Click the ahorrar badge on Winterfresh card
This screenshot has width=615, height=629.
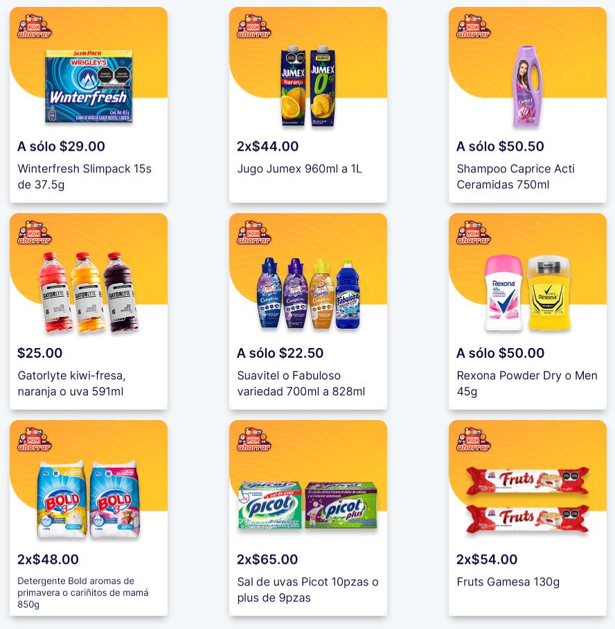(x=34, y=26)
